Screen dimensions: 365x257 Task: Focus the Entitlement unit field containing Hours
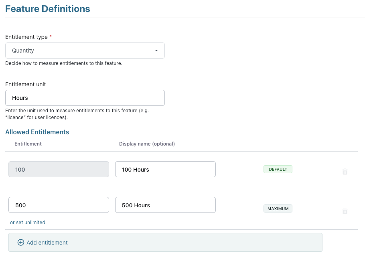click(85, 98)
